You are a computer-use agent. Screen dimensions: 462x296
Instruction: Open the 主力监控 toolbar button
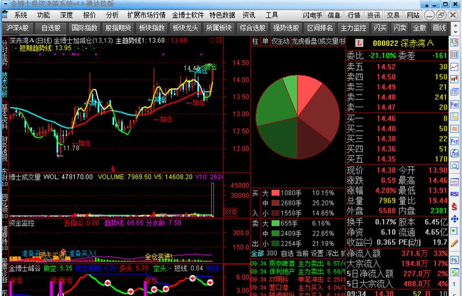[353, 28]
